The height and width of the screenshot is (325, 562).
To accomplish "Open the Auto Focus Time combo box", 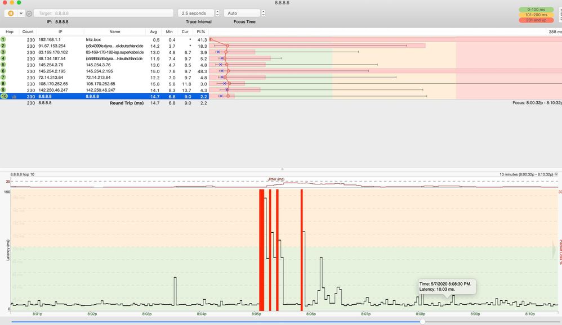I will tap(242, 13).
